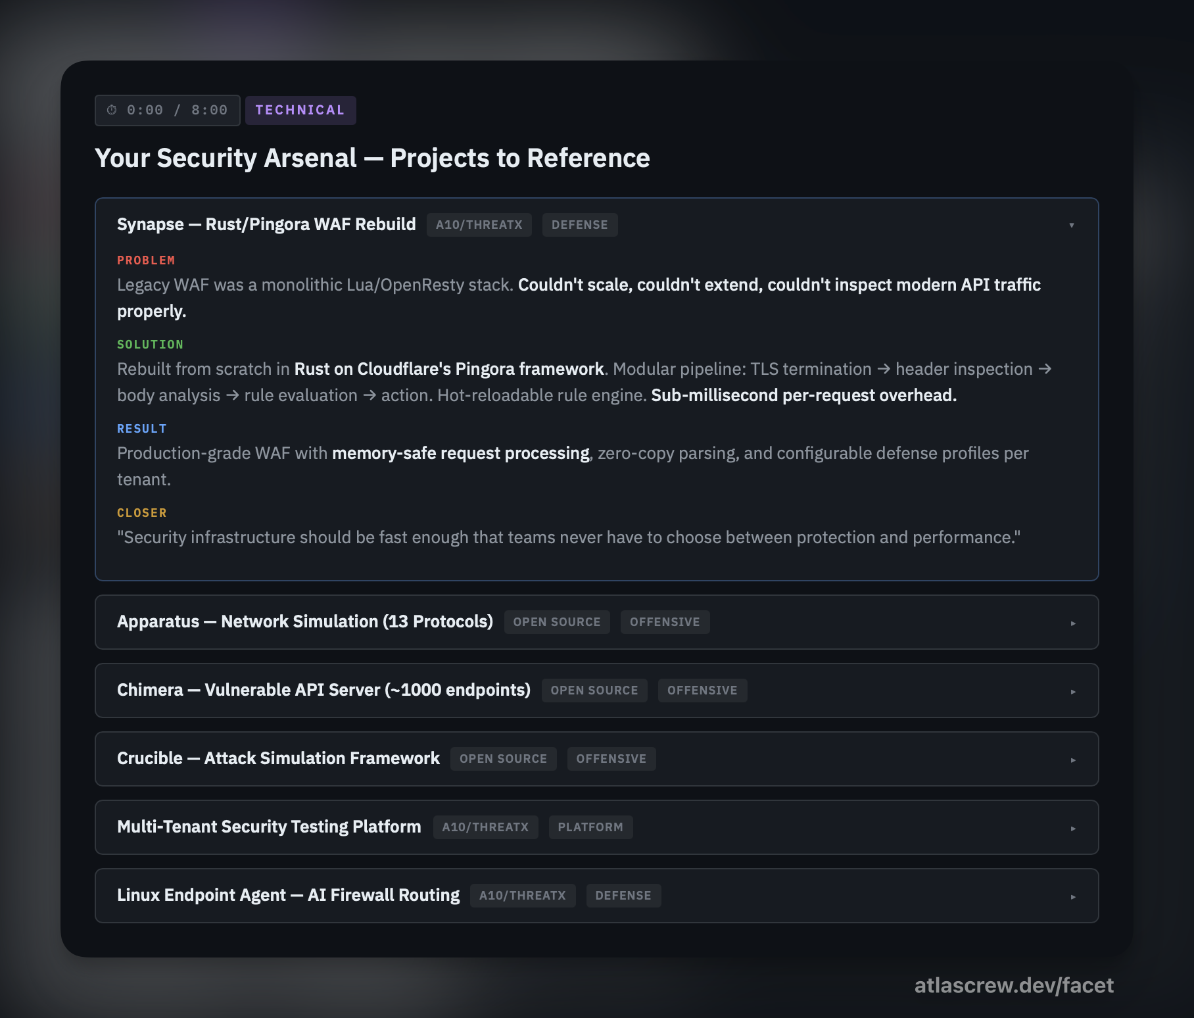Click the timer clock icon
The image size is (1194, 1018).
pyautogui.click(x=112, y=110)
